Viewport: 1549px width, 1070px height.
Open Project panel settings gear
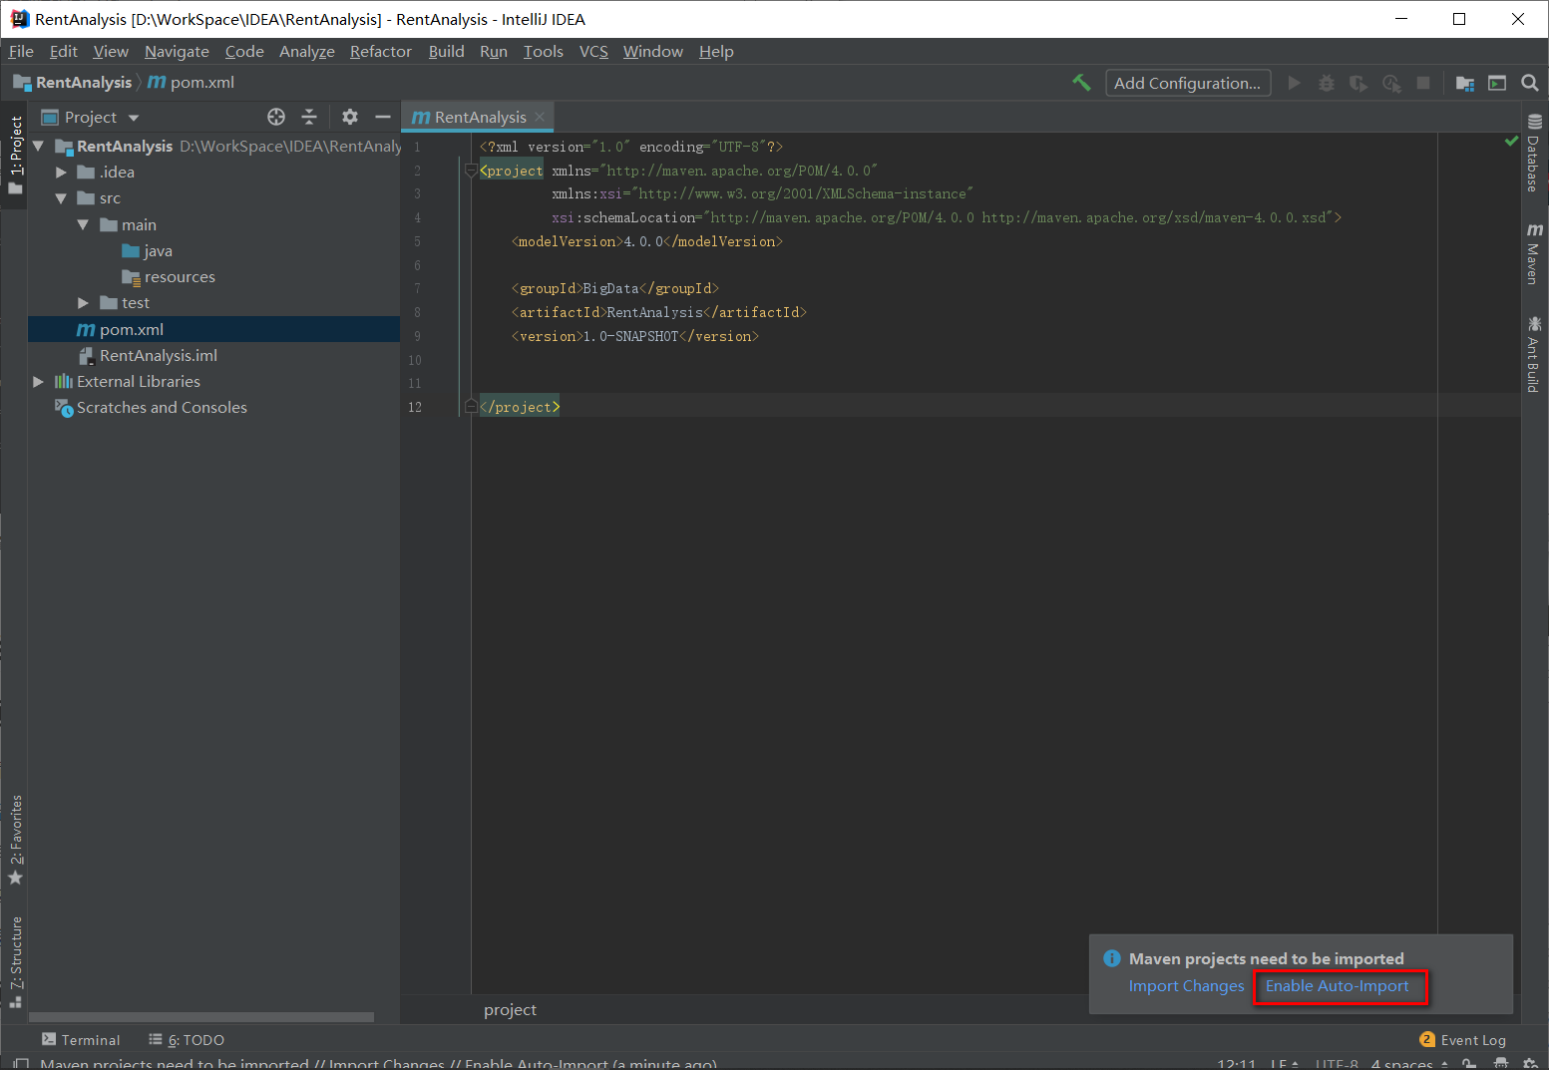point(349,117)
